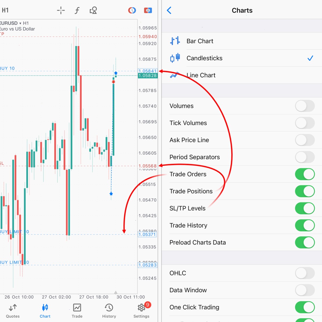Open the drawing objects shapes icon
The width and height of the screenshot is (322, 322).
[x=93, y=10]
